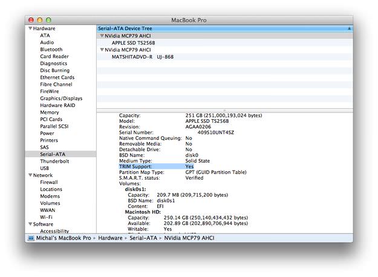Select Graphics/Displays in the sidebar

pyautogui.click(x=61, y=99)
